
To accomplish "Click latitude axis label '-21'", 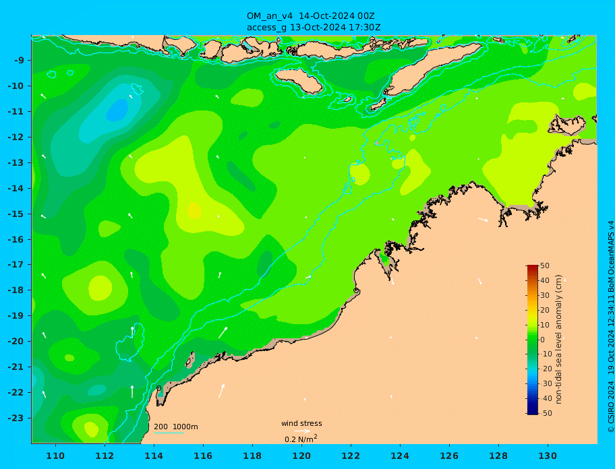I will [x=16, y=367].
